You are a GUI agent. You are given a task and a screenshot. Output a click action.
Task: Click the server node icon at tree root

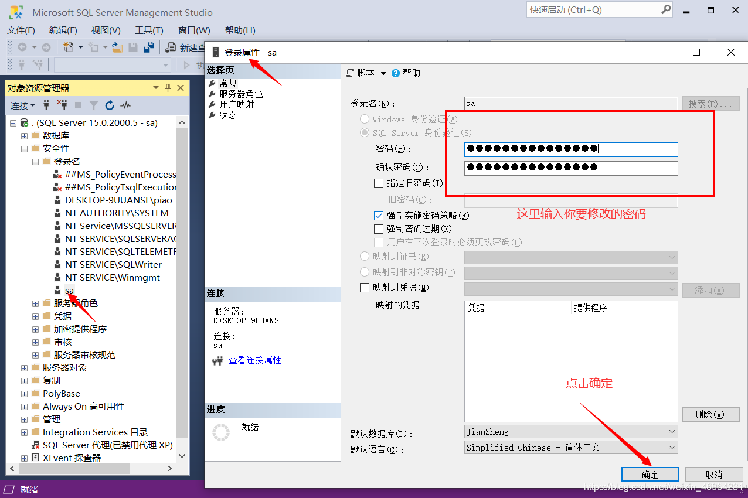tap(25, 123)
